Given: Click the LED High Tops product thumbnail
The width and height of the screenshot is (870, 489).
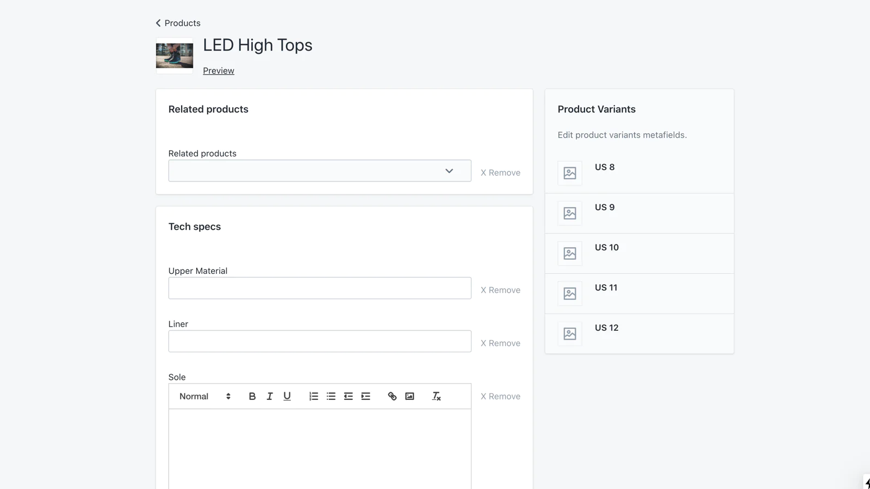Looking at the screenshot, I should pos(175,55).
